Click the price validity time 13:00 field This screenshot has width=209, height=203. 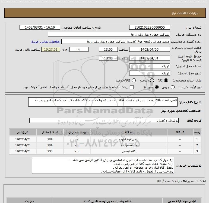click(x=108, y=58)
